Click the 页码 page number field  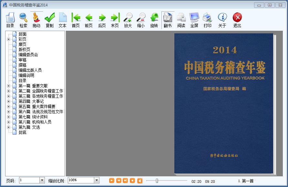click(30, 181)
